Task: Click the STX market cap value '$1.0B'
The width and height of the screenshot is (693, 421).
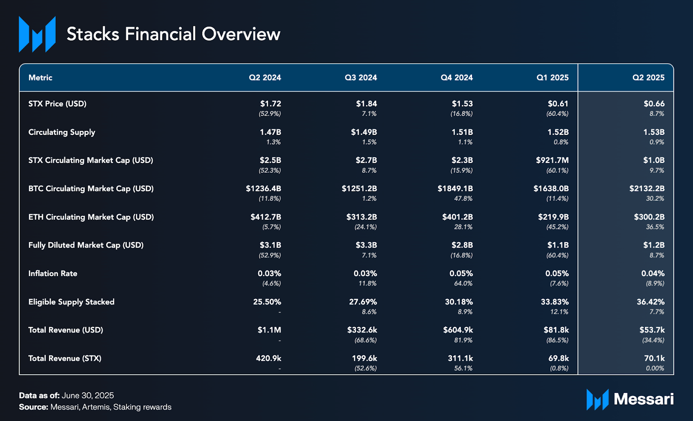Action: coord(654,160)
